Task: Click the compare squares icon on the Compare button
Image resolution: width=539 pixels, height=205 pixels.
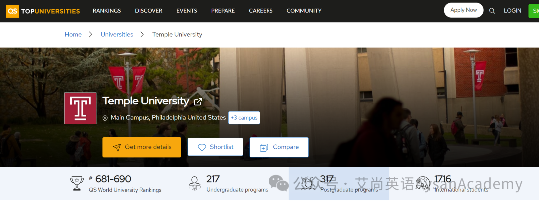Action: click(264, 148)
